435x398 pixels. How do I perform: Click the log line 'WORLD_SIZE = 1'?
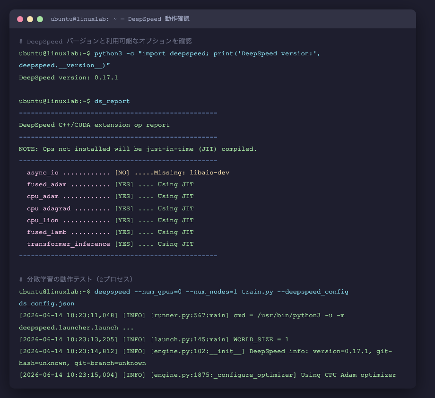coord(154,339)
